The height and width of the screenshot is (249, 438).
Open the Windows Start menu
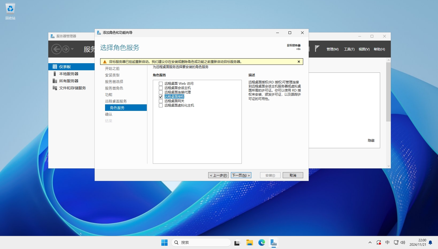coord(164,242)
